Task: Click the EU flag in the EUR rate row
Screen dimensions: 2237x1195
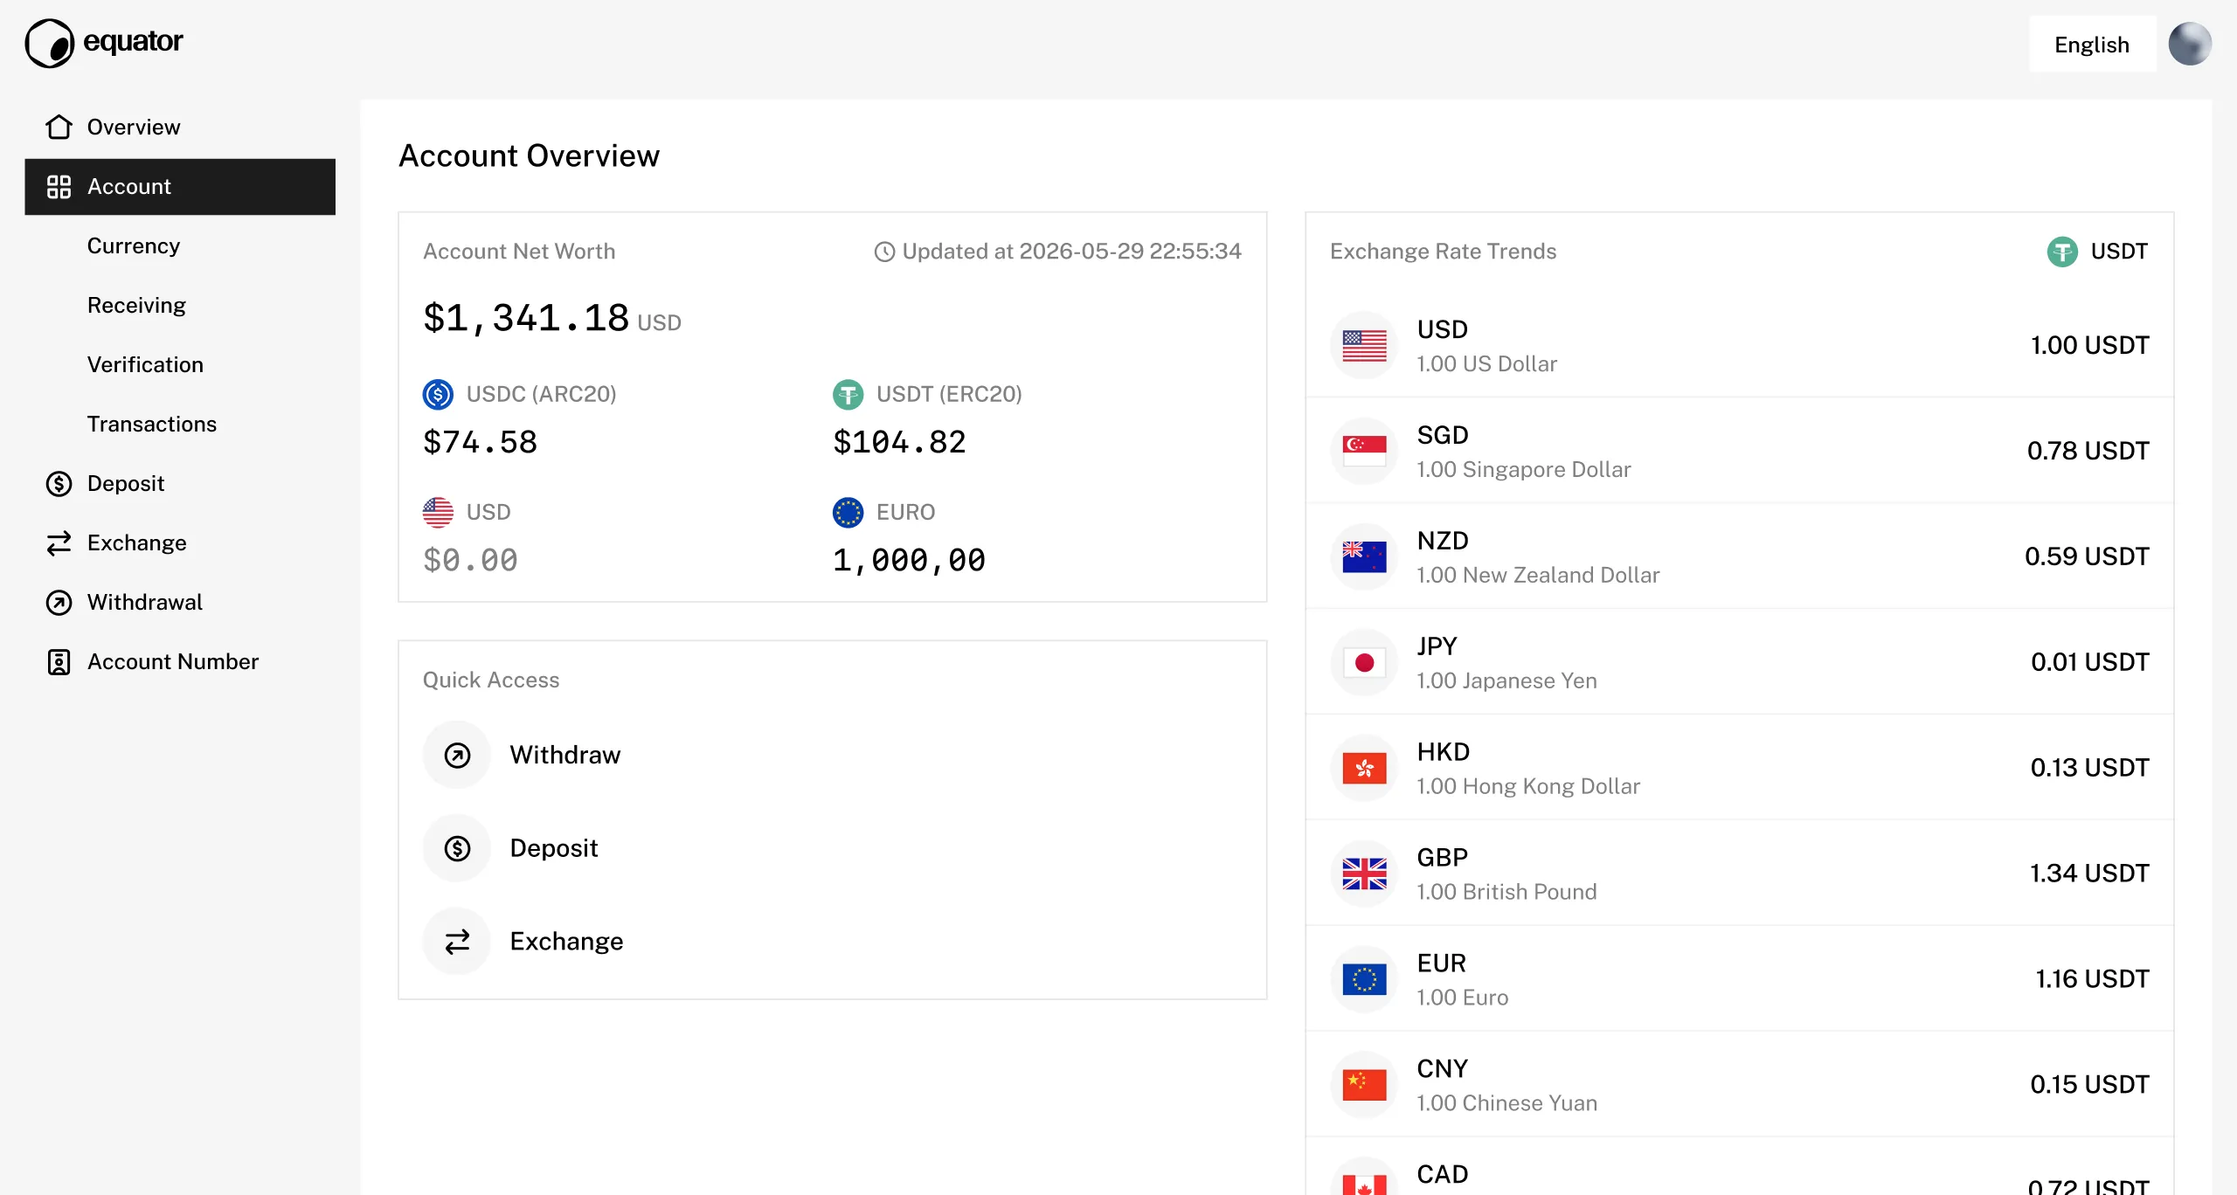Action: coord(1364,979)
